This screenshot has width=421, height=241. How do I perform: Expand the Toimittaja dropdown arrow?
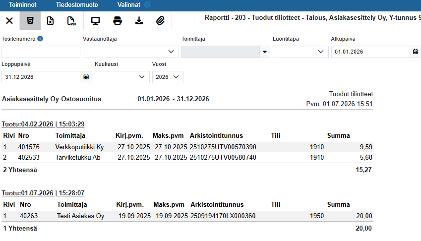pyautogui.click(x=265, y=52)
